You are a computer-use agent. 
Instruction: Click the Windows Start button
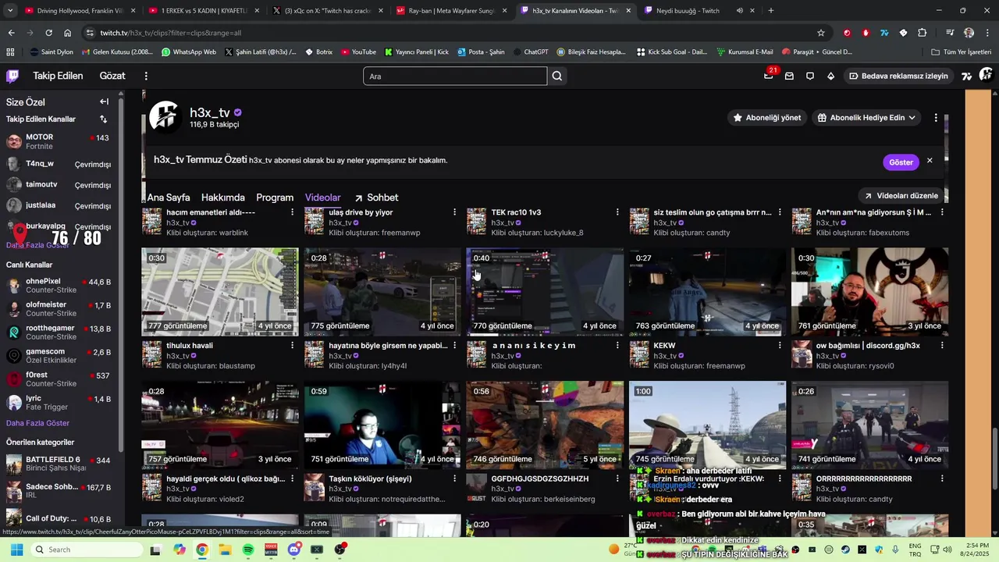coord(16,550)
